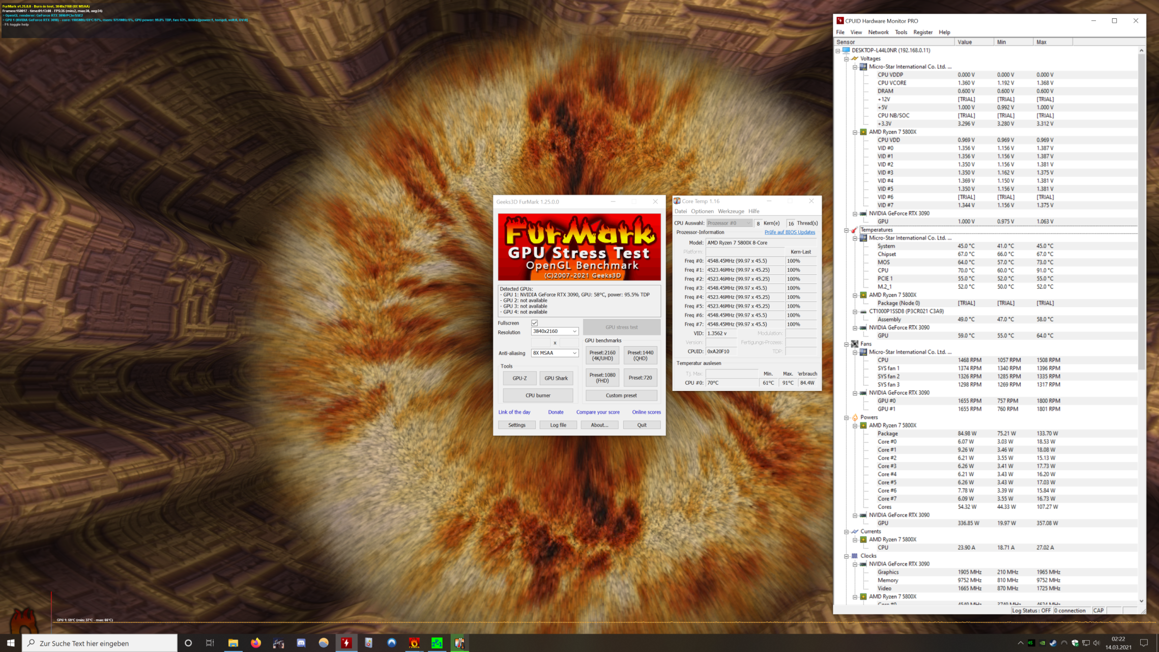Click the Cortana circle icon
The image size is (1159, 652).
[x=188, y=643]
